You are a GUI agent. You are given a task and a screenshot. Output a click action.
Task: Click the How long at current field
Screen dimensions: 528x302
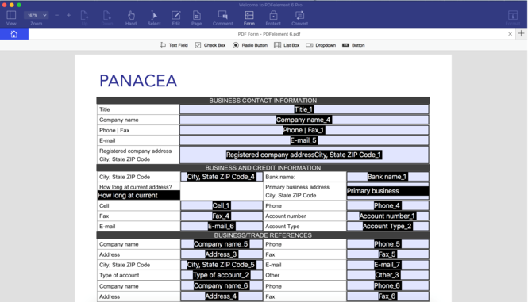pos(138,196)
